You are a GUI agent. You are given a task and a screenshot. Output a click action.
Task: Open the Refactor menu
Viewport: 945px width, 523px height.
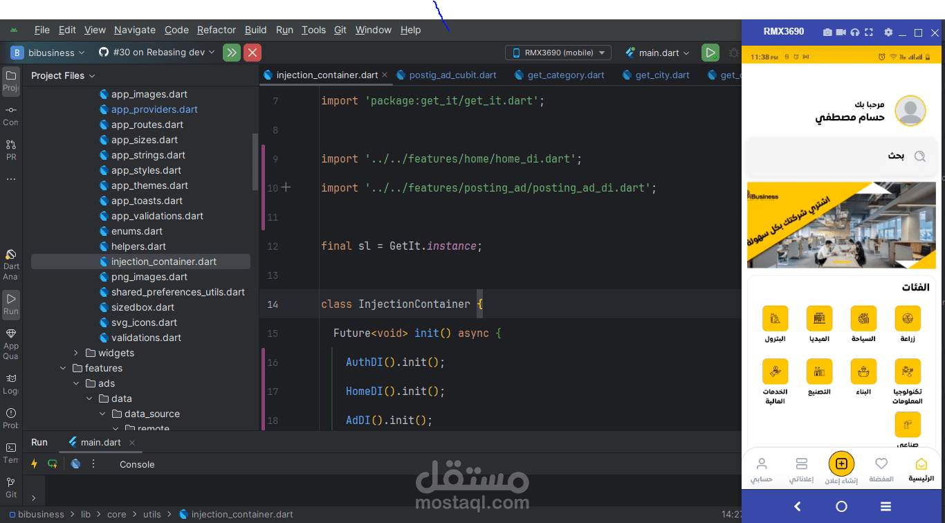point(217,30)
